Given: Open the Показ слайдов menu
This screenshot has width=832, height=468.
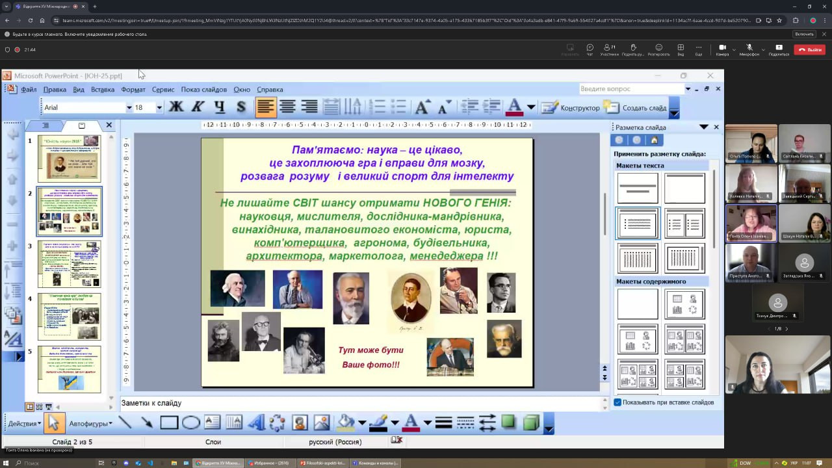Looking at the screenshot, I should click(x=203, y=90).
